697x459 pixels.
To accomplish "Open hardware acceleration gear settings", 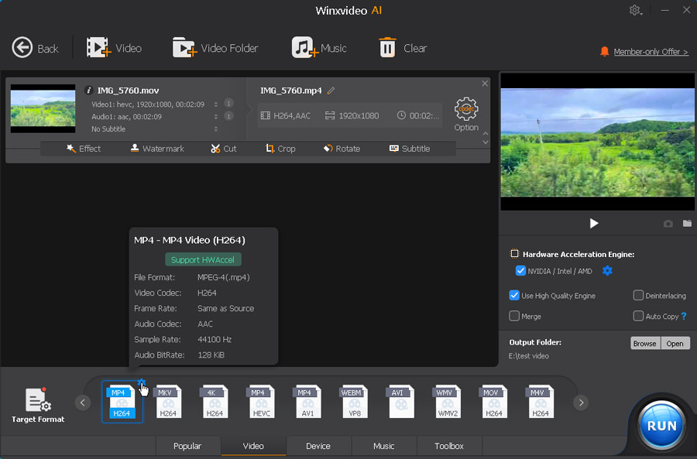I will pos(607,271).
